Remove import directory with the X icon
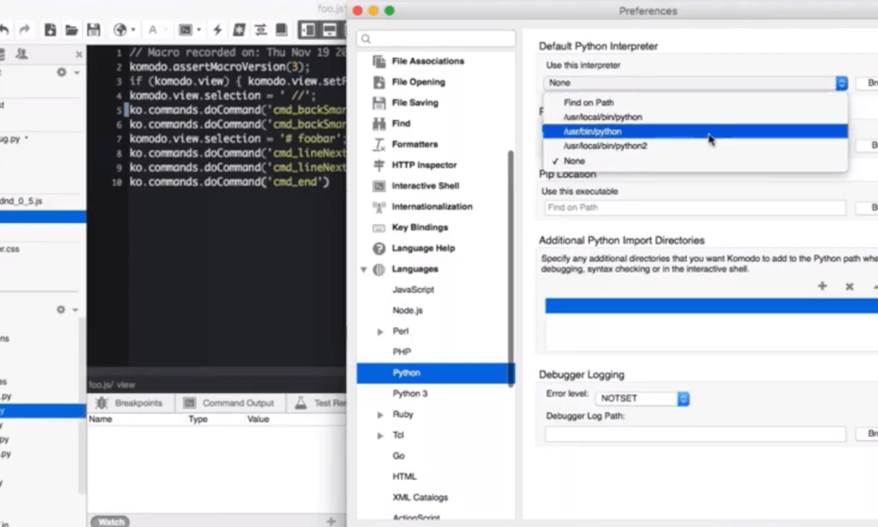 pyautogui.click(x=849, y=286)
